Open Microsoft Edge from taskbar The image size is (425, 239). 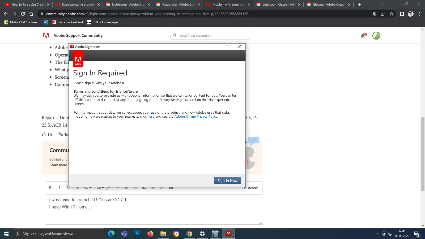click(111, 234)
